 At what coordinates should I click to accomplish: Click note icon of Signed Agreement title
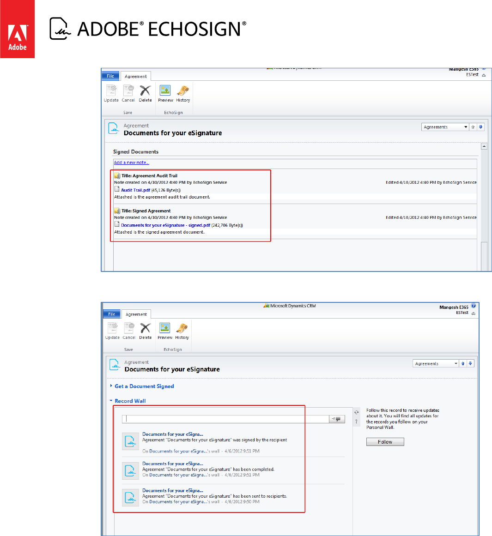point(117,211)
